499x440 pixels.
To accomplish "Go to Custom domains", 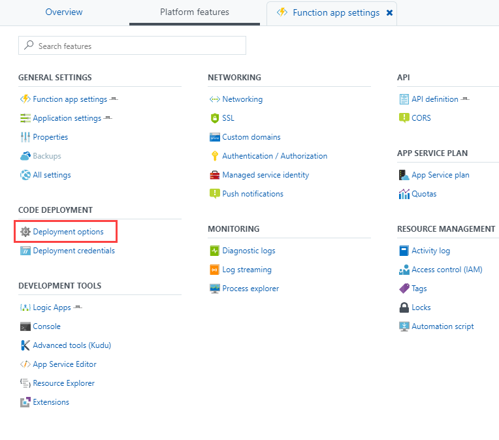I will 251,137.
